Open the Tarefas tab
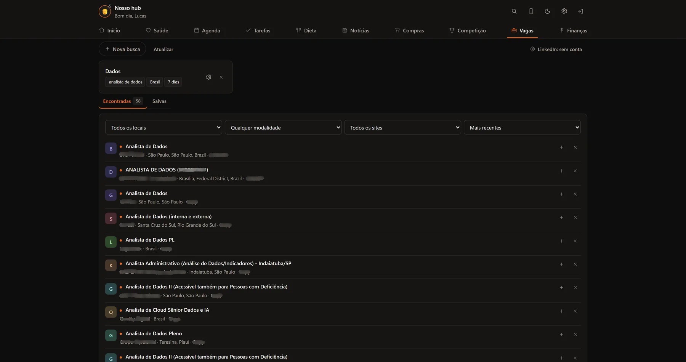 click(x=258, y=30)
